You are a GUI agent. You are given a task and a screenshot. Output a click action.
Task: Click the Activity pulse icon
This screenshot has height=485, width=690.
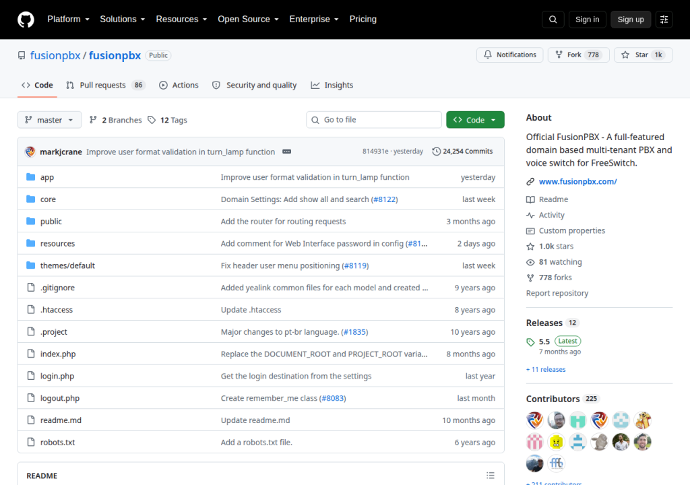click(x=530, y=215)
